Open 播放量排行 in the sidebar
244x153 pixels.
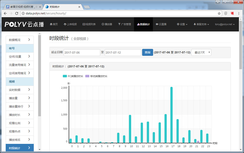pos(20,106)
